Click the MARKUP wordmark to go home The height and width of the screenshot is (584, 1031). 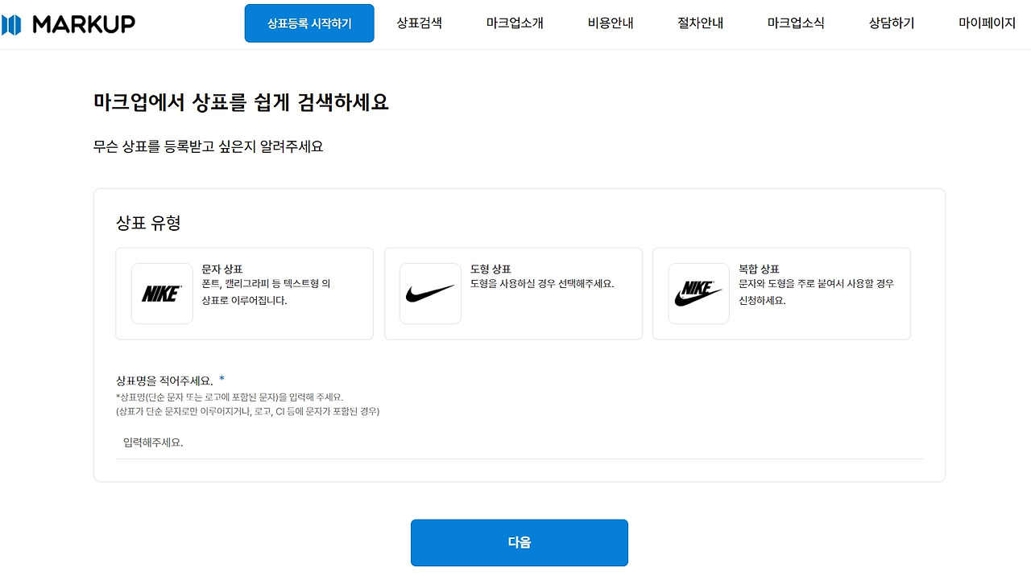click(x=84, y=24)
